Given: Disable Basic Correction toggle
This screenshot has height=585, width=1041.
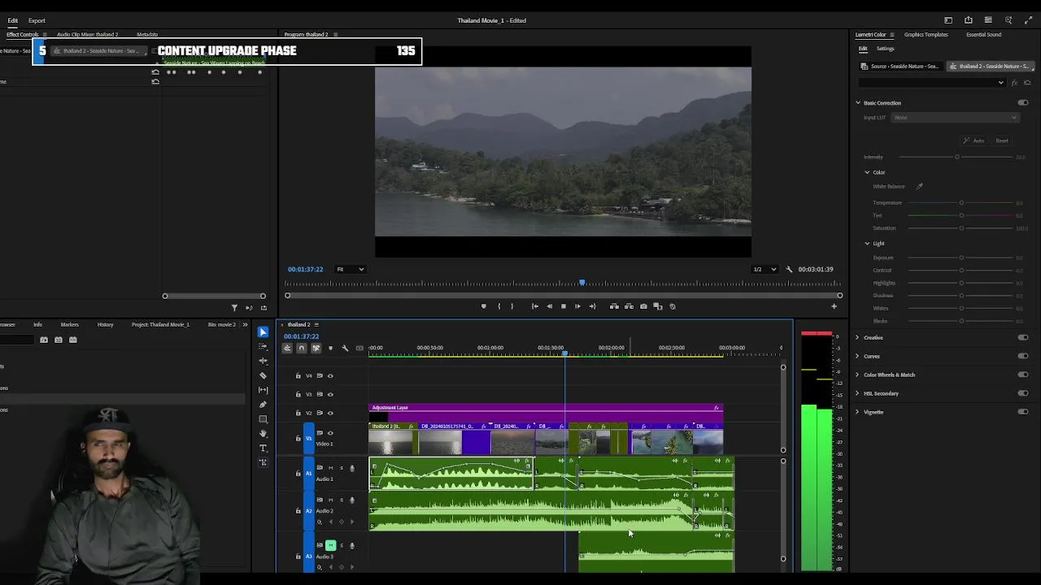Looking at the screenshot, I should (x=1023, y=103).
